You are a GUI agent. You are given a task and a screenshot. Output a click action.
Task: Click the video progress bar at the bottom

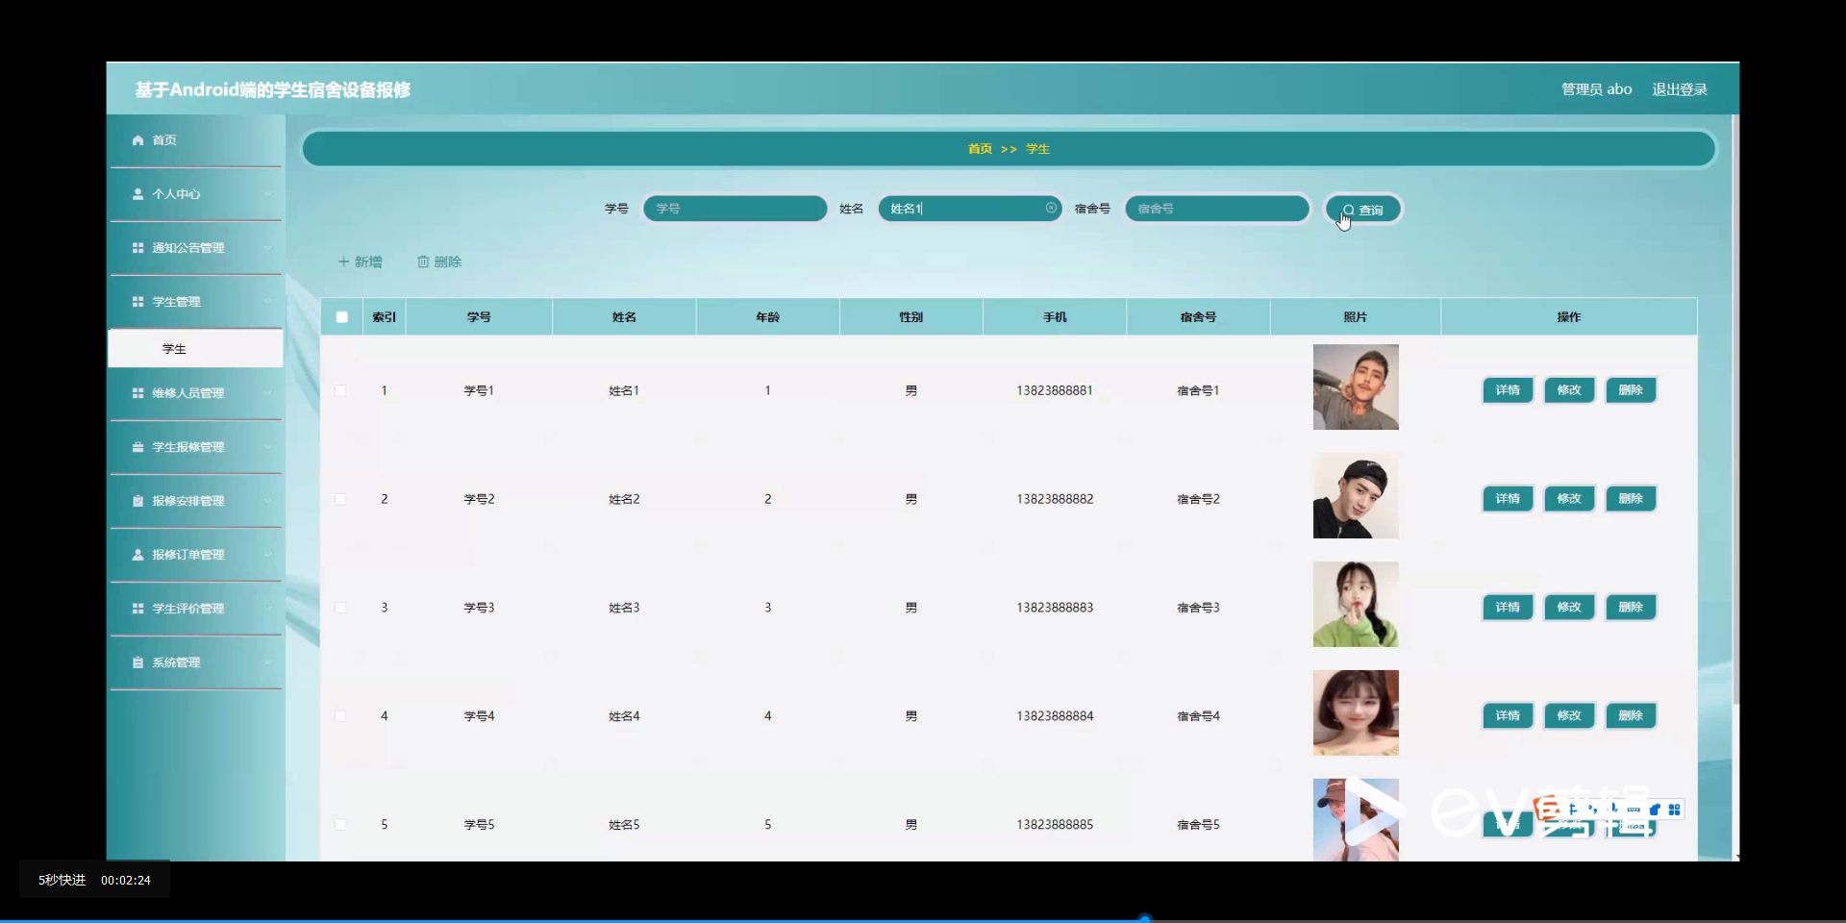pyautogui.click(x=1144, y=916)
